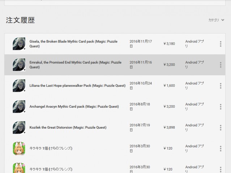Click the app icon beside Liliana the Last Hope
This screenshot has height=173, width=231.
[19, 86]
